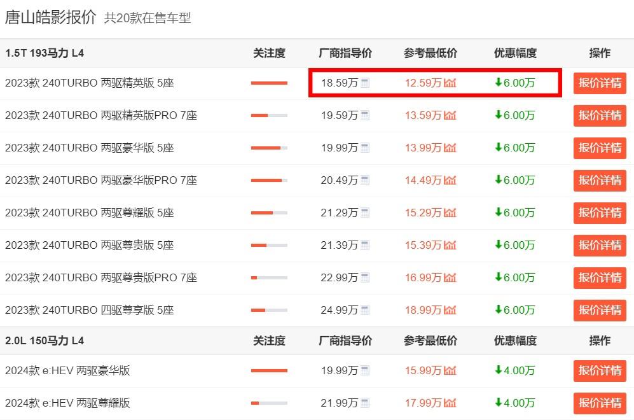
Task: Open 2023款 240TURBO 两驱尊贵版 5座 link
Action: [90, 245]
